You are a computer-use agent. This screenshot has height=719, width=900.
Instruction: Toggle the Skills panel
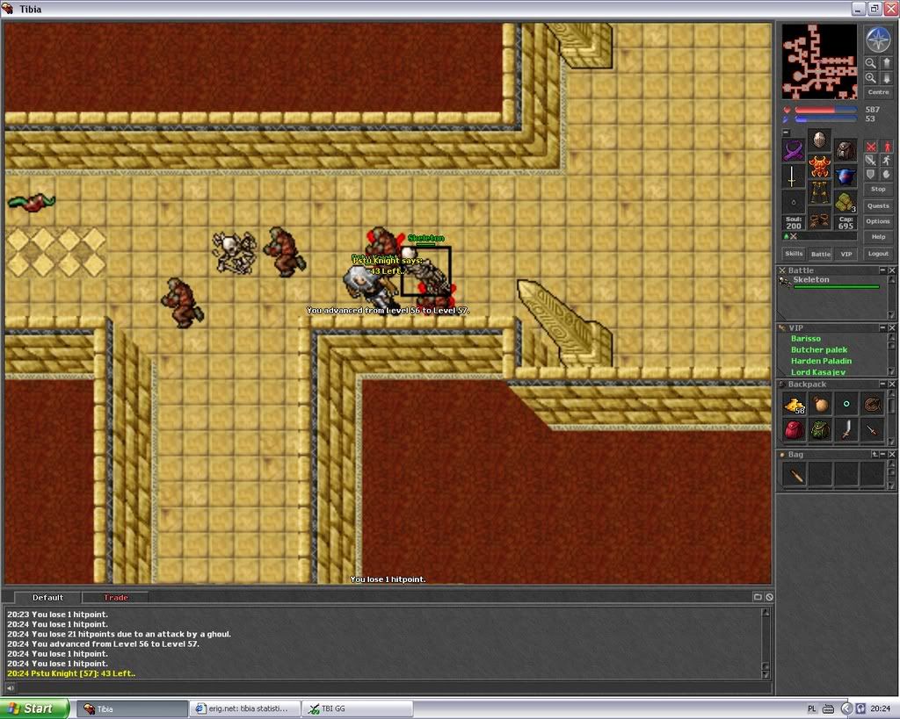(x=794, y=254)
